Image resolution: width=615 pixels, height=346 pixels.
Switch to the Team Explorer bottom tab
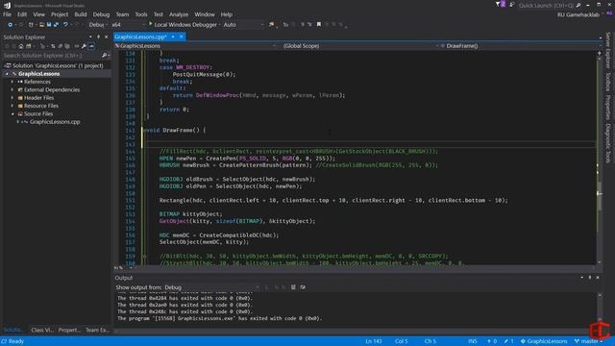pos(98,330)
